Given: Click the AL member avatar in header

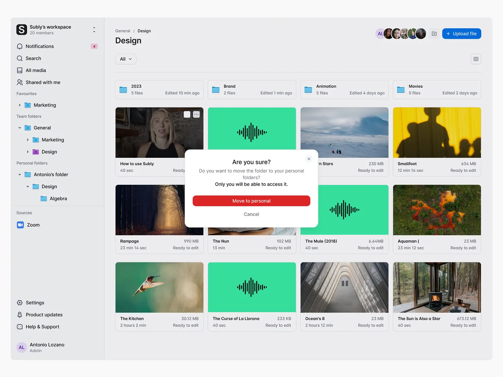Looking at the screenshot, I should 380,34.
